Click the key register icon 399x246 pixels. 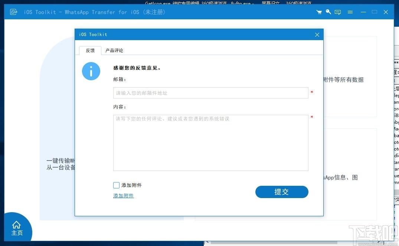[x=328, y=12]
